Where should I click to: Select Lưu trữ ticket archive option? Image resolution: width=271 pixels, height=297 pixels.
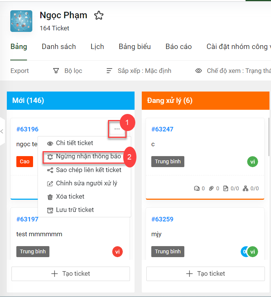[74, 210]
